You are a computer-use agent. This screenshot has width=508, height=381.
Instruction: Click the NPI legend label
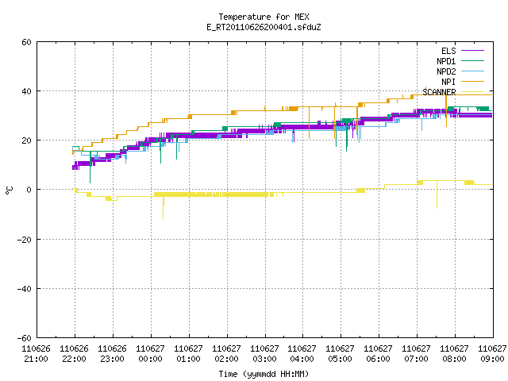click(448, 82)
